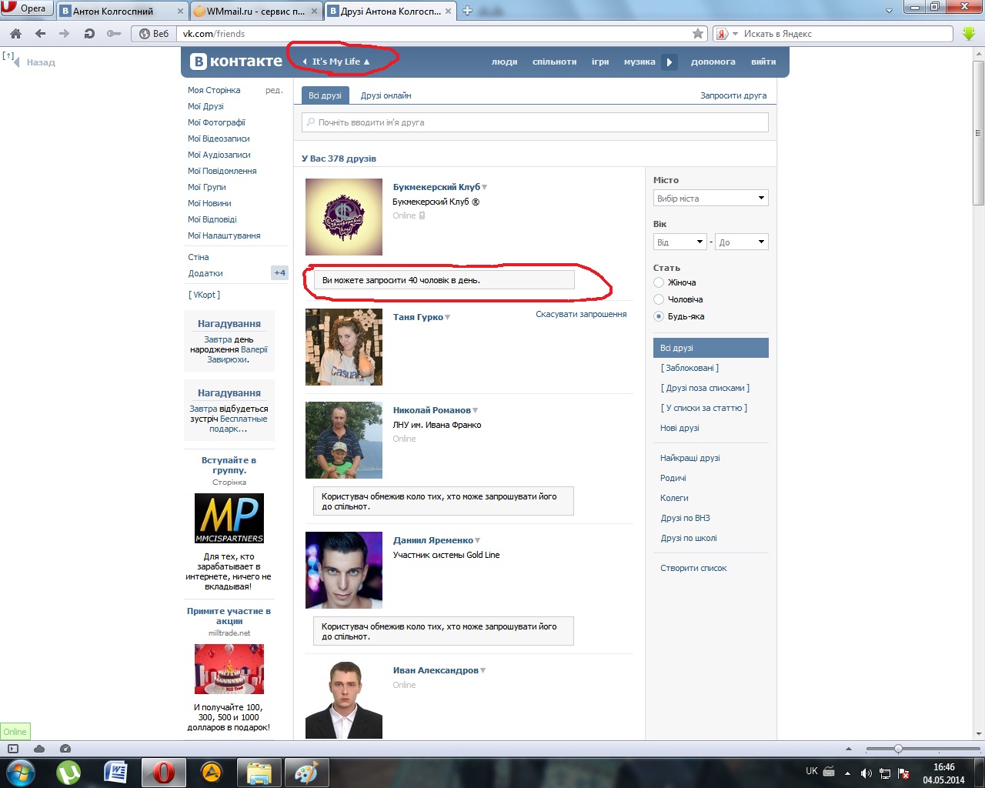This screenshot has height=788, width=985.
Task: Click the Opera icon in the taskbar
Action: tap(163, 773)
